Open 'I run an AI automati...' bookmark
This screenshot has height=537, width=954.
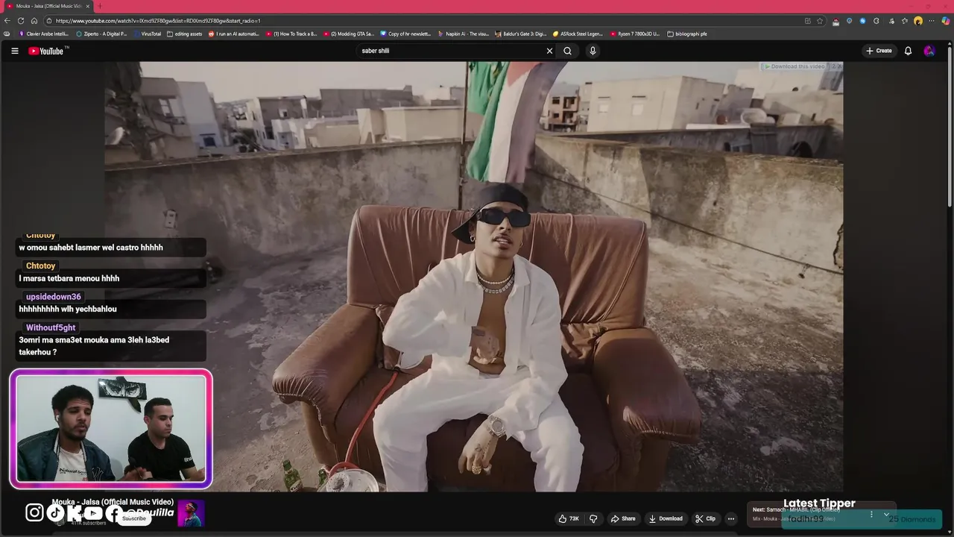tap(234, 34)
